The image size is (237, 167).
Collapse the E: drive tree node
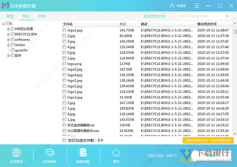point(3,24)
